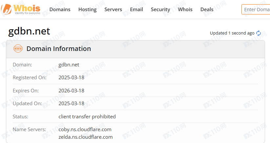Click the Expires On date 2026-03-18

pyautogui.click(x=71, y=91)
